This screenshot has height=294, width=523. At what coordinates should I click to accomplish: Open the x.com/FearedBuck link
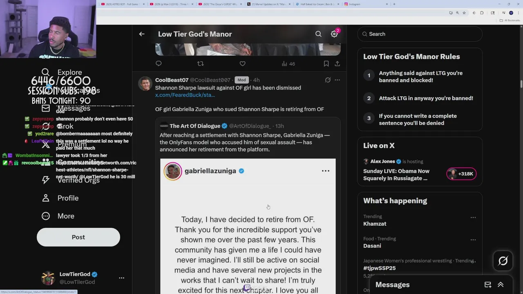[185, 95]
